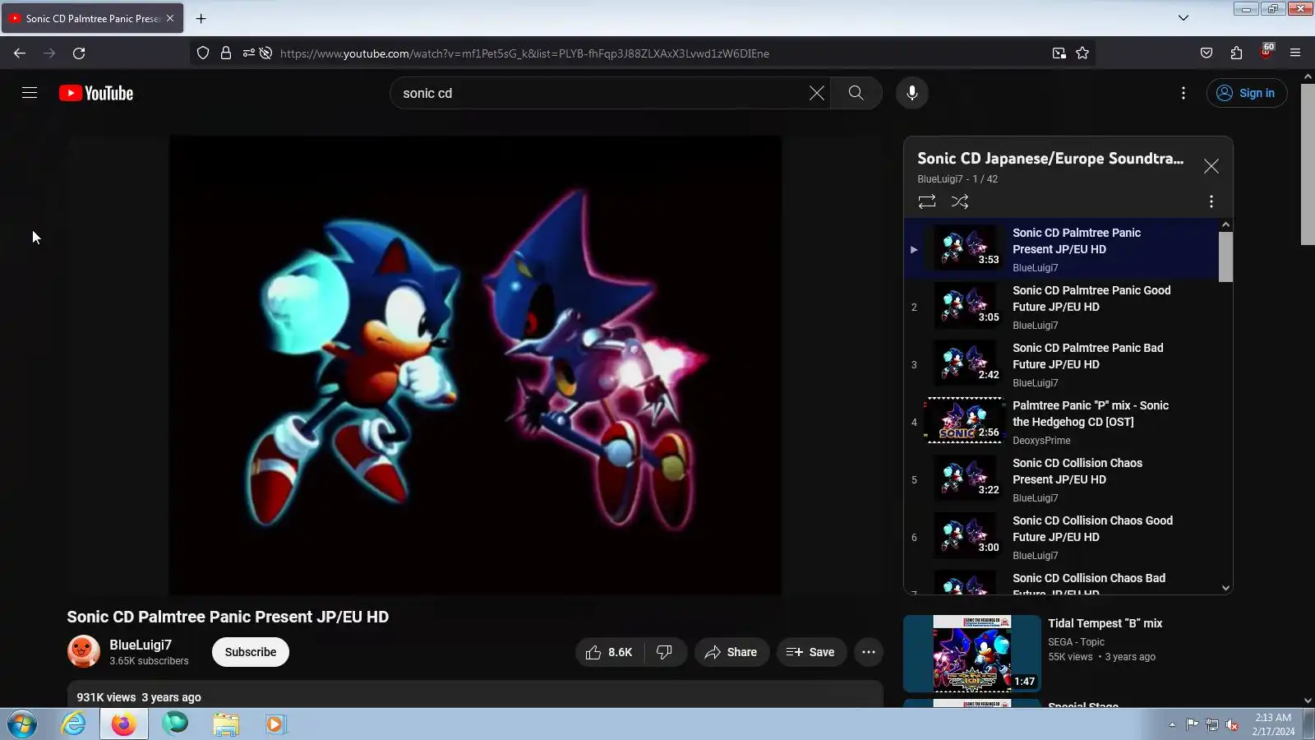Click the page vertical scrollbar thumb

(1308, 164)
